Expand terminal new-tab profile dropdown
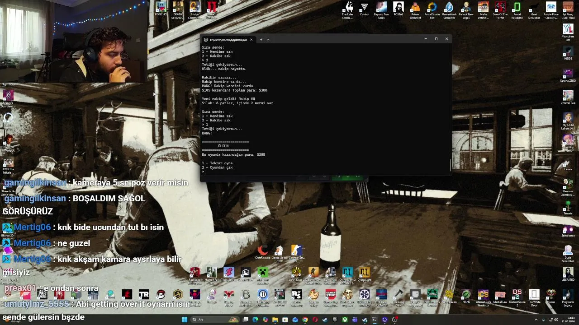Image resolution: width=579 pixels, height=325 pixels. [267, 39]
